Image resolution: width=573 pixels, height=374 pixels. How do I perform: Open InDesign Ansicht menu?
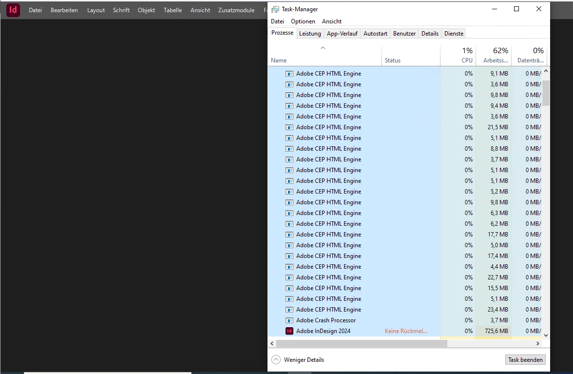(200, 10)
